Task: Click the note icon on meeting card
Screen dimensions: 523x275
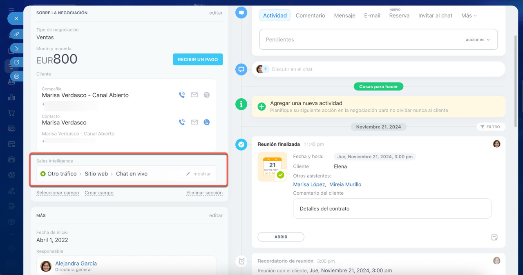Action: pyautogui.click(x=494, y=237)
